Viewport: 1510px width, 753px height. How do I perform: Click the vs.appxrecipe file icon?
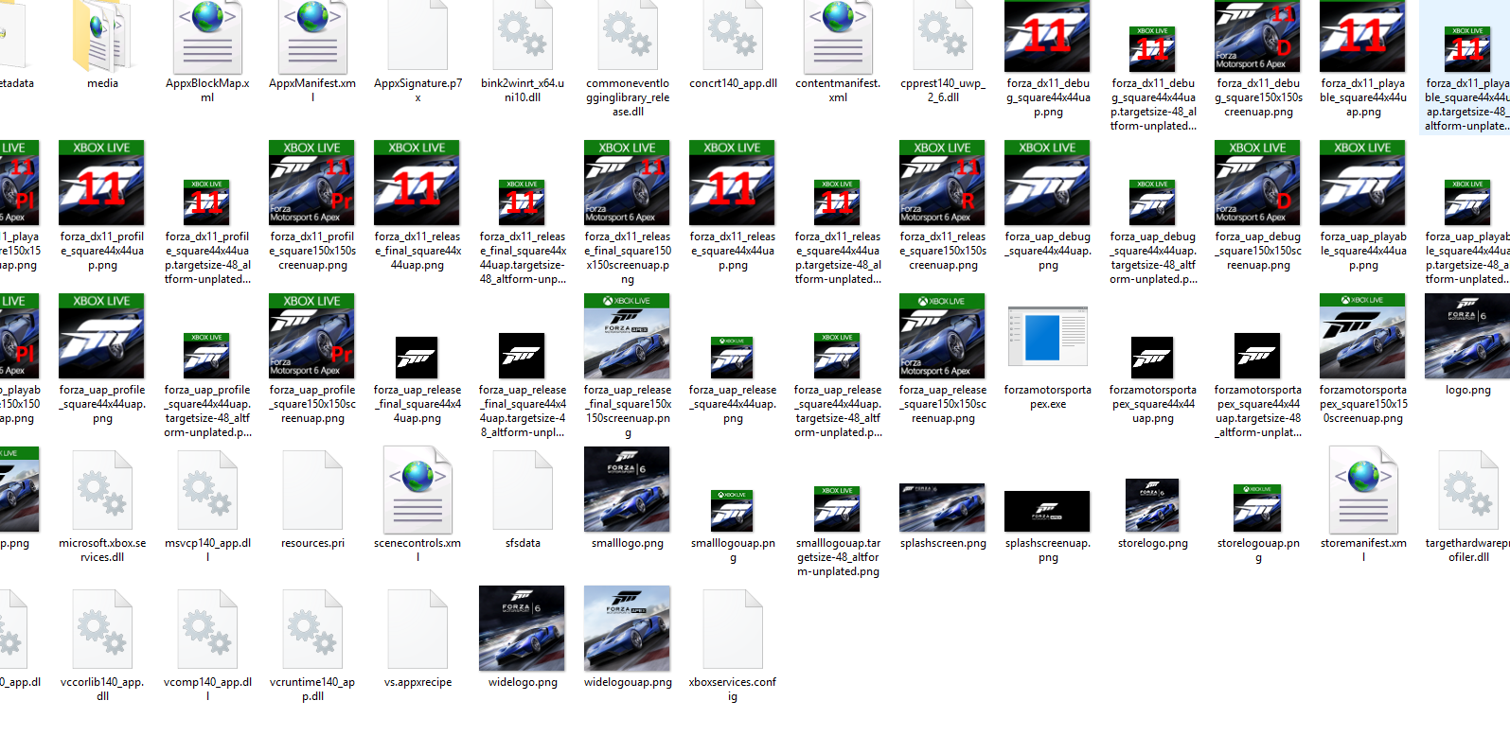(x=417, y=628)
